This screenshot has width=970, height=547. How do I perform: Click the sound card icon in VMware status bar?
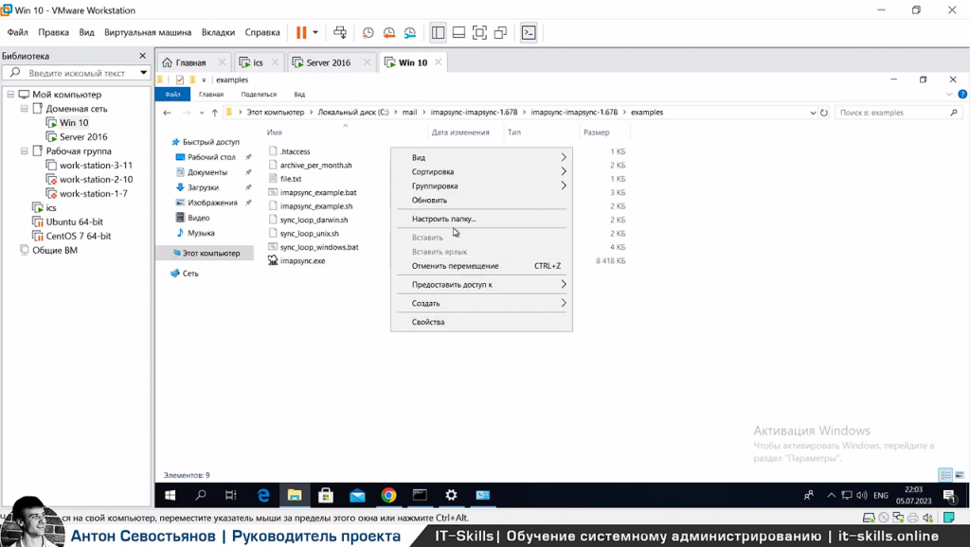[x=927, y=518]
